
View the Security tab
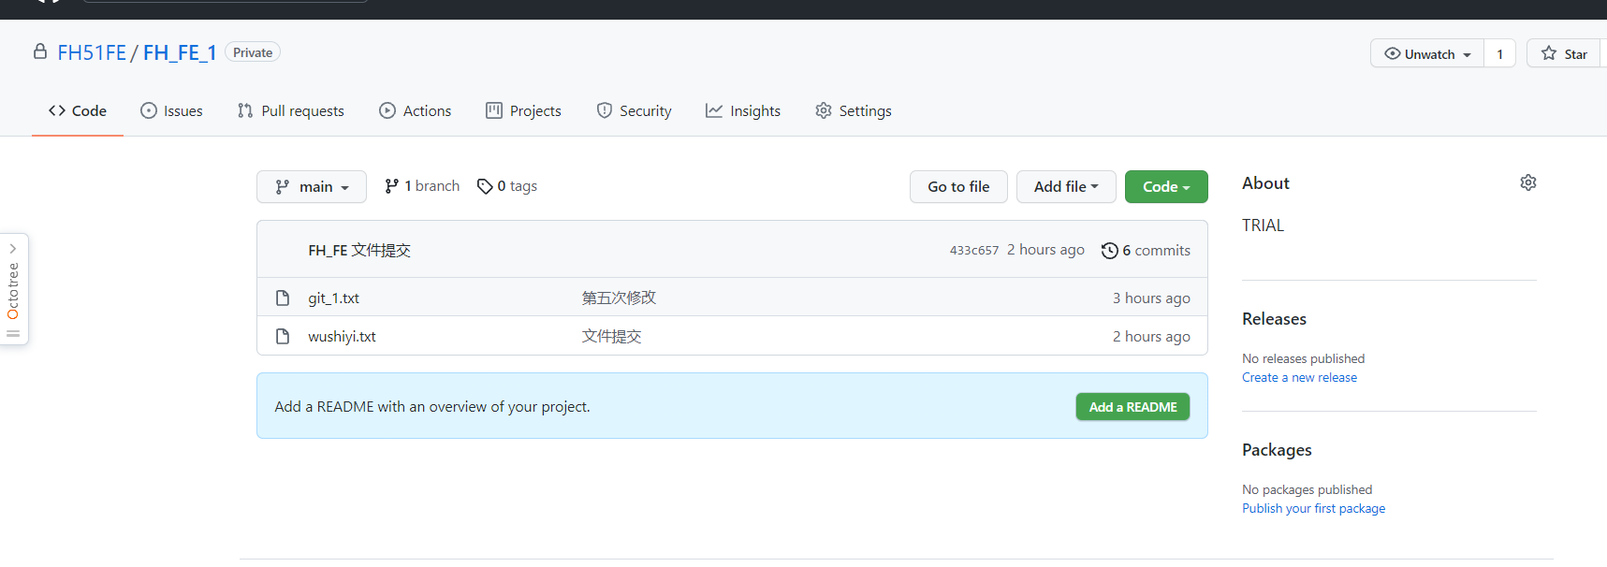634,110
